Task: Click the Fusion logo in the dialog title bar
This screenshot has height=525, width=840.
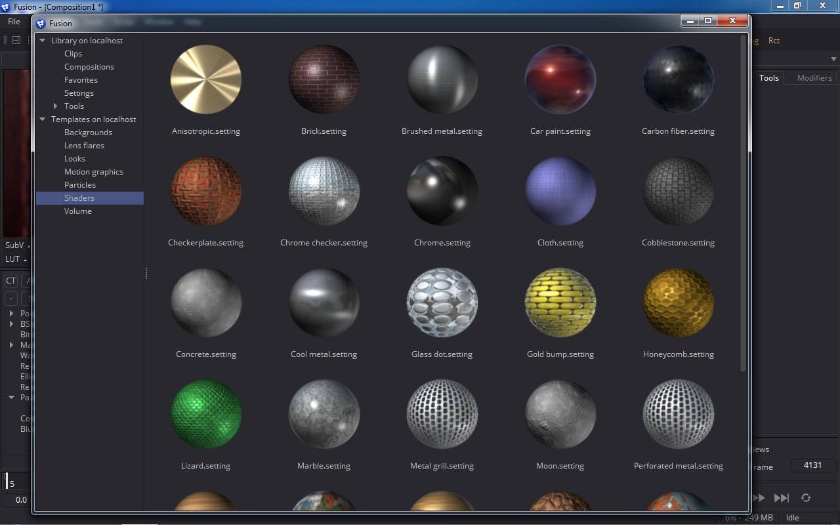Action: pyautogui.click(x=41, y=24)
